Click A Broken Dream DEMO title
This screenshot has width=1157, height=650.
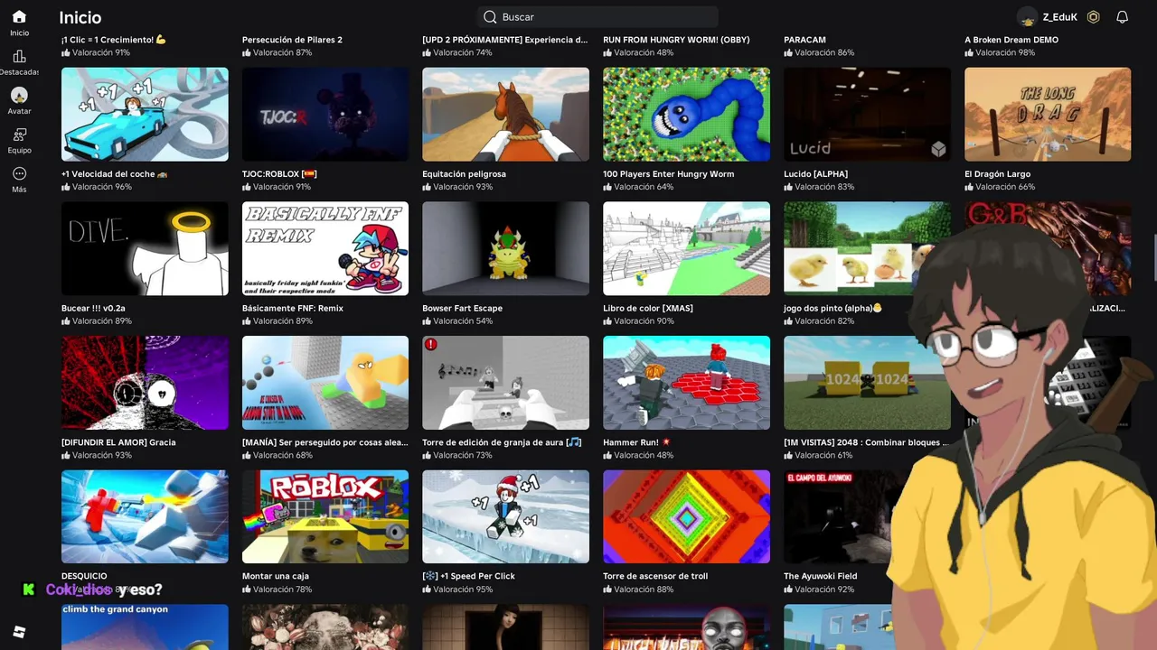click(1011, 40)
